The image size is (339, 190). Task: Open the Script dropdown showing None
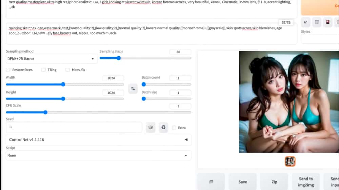pyautogui.click(x=98, y=155)
